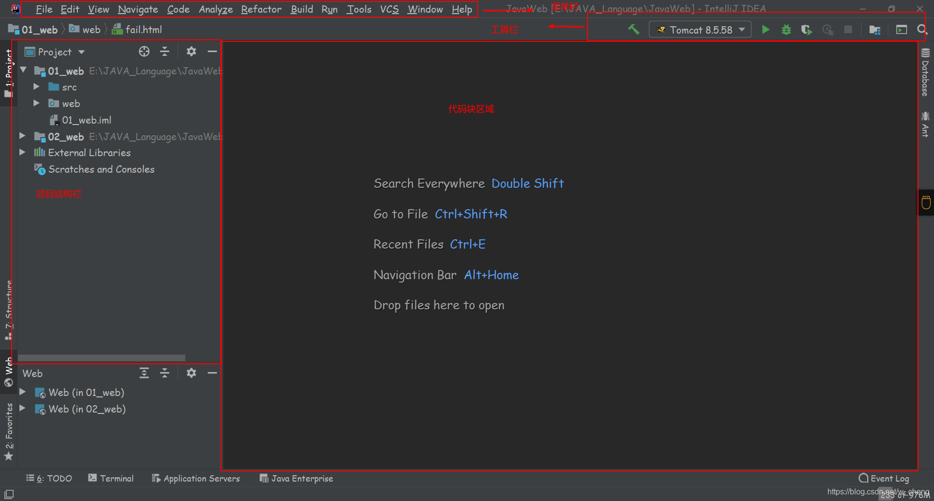Open Search Everywhere magnifier icon
Image resolution: width=934 pixels, height=501 pixels.
[922, 30]
